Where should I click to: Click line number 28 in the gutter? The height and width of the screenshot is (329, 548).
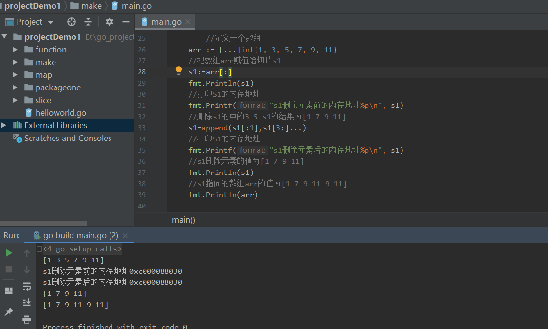[x=142, y=72]
